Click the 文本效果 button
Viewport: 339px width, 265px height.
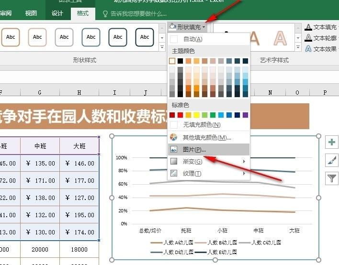click(321, 49)
